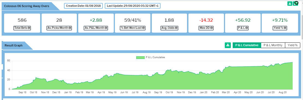Switch graph to P & L Monthly
Viewport: 303px width, 100px height.
[x=273, y=45]
